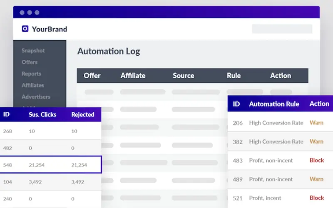Sort by Action column header
Viewport: 333px width, 208px height.
pos(280,76)
